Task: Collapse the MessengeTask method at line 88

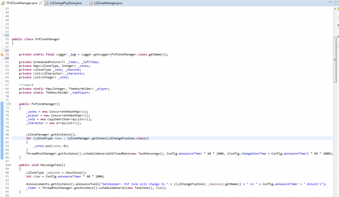Action: click(x=10, y=165)
